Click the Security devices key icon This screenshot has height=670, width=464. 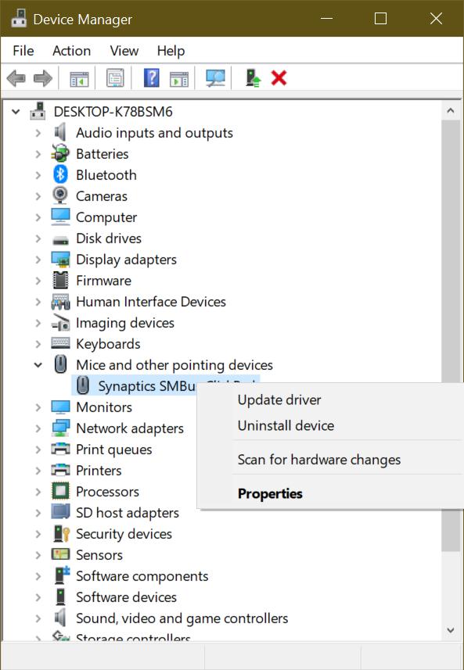point(61,533)
